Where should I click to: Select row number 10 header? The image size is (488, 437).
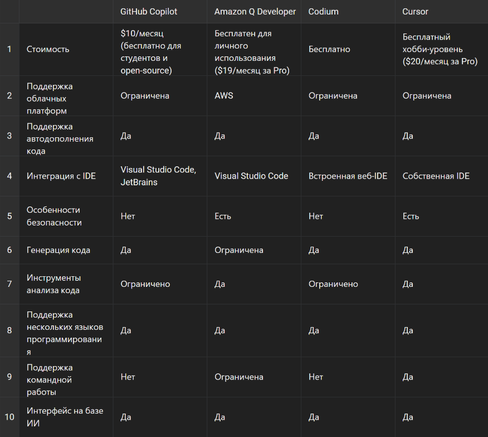coord(9,417)
